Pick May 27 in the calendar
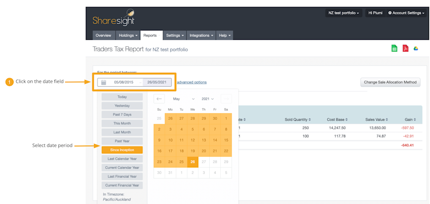 point(204,162)
